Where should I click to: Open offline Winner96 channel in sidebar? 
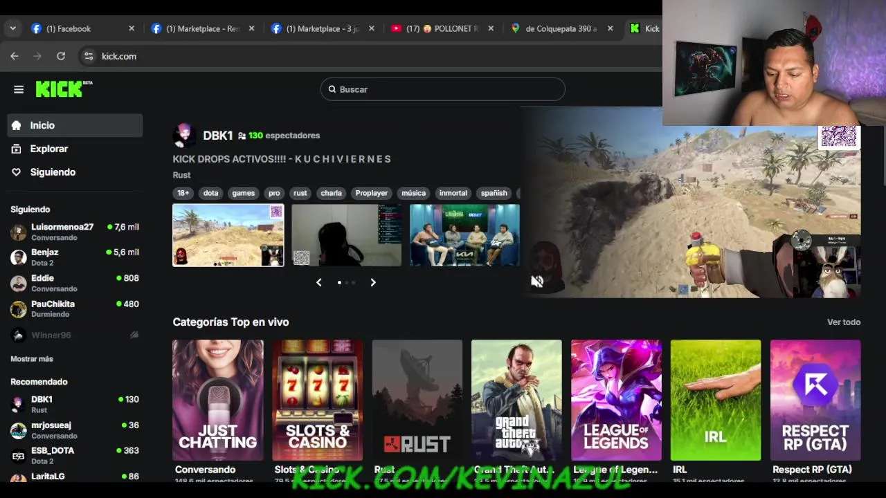point(75,335)
